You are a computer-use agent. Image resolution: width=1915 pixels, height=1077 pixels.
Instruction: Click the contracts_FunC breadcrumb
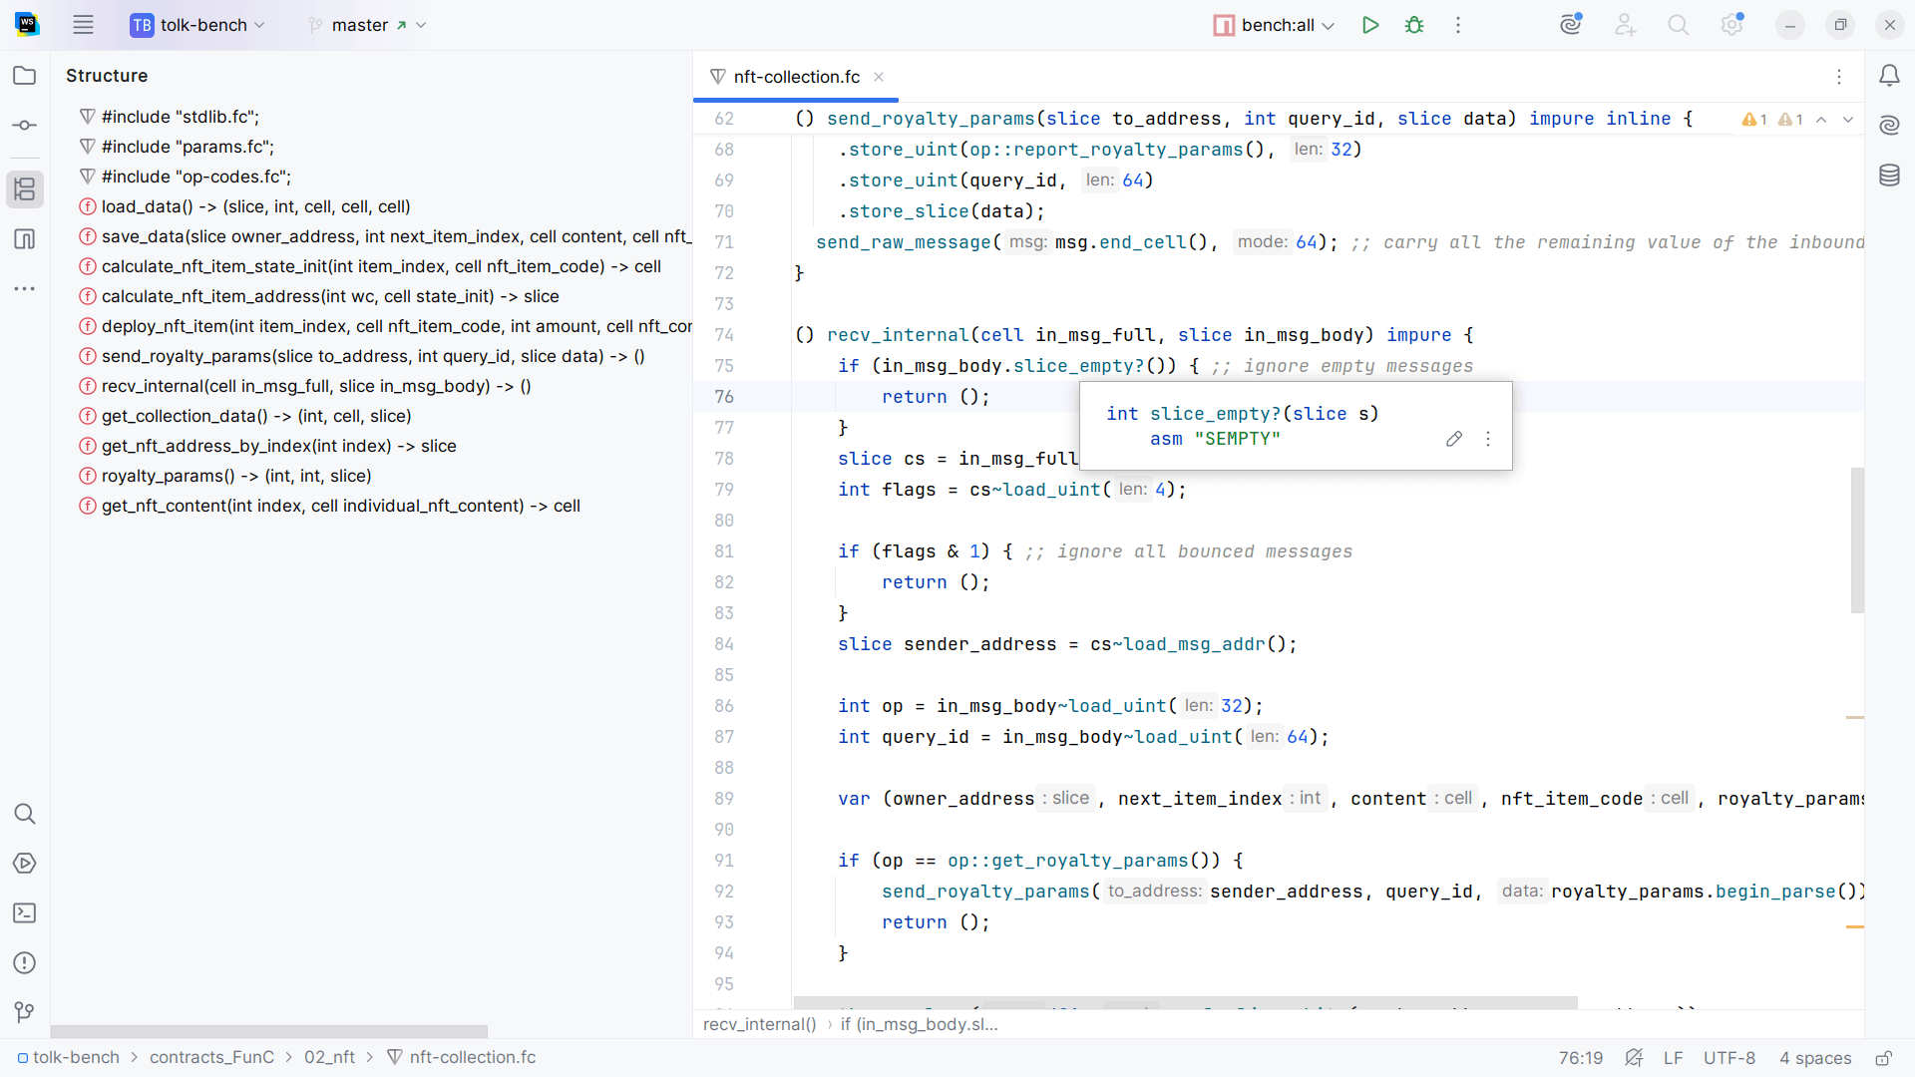(x=211, y=1057)
